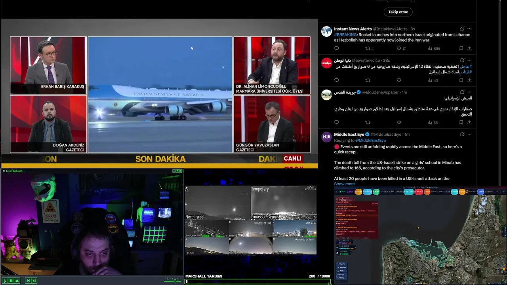Expand the LIVE AIS vessels panel
Viewport: 507px width, 285px height.
[343, 253]
